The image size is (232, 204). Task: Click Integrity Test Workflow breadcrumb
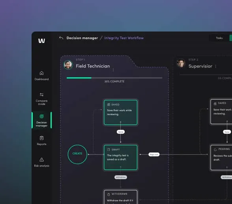pos(124,38)
